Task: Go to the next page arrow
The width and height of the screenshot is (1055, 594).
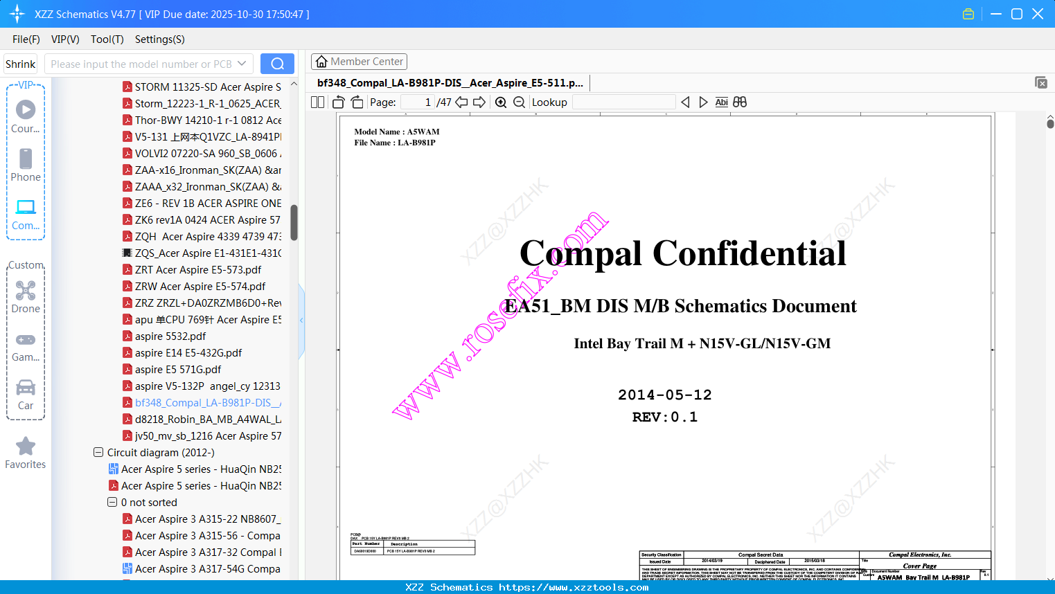Action: 479,102
